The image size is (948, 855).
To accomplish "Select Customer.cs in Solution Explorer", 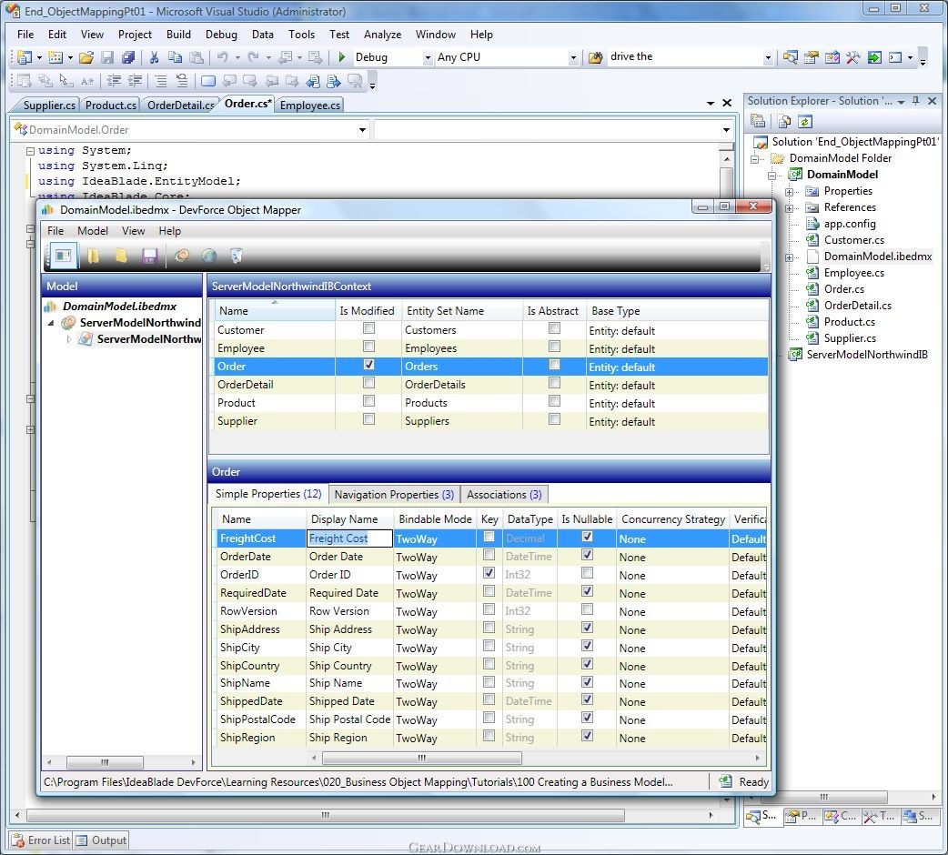I will point(853,240).
